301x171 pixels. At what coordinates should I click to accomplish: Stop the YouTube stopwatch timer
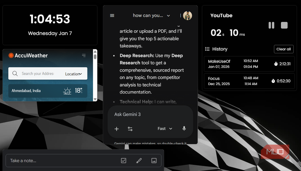pos(284,25)
